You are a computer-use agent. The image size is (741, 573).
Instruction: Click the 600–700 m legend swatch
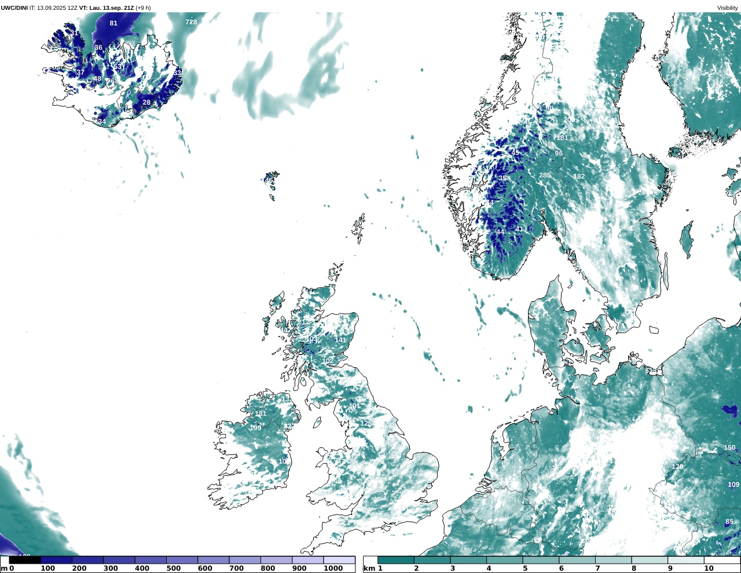(x=213, y=560)
